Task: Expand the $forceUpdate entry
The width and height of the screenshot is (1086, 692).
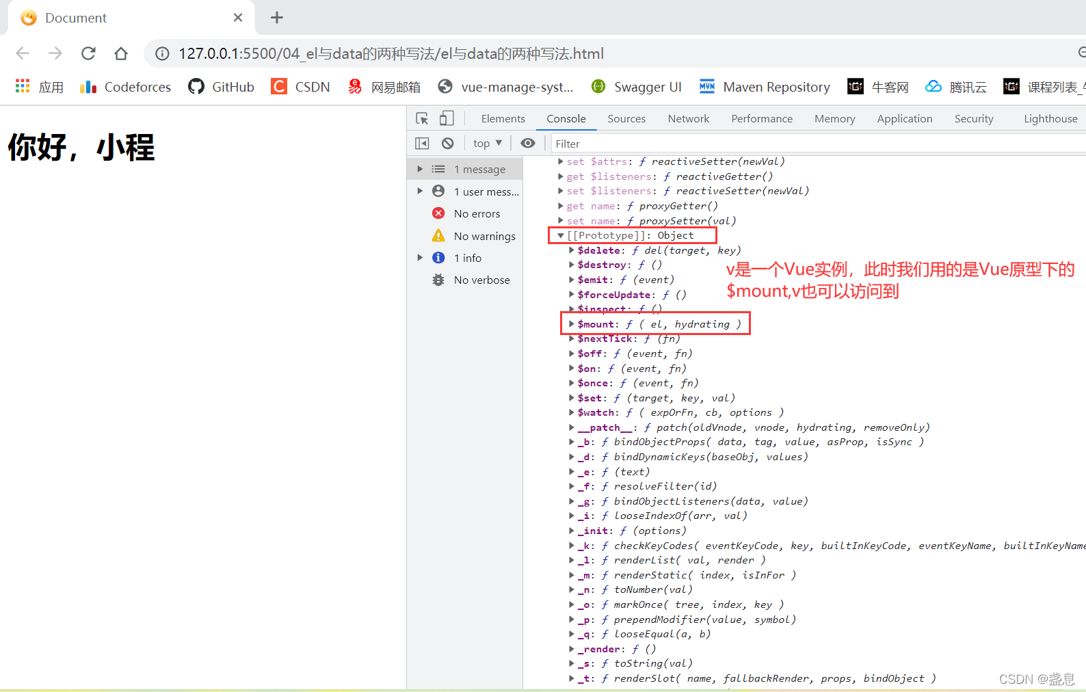Action: [572, 295]
